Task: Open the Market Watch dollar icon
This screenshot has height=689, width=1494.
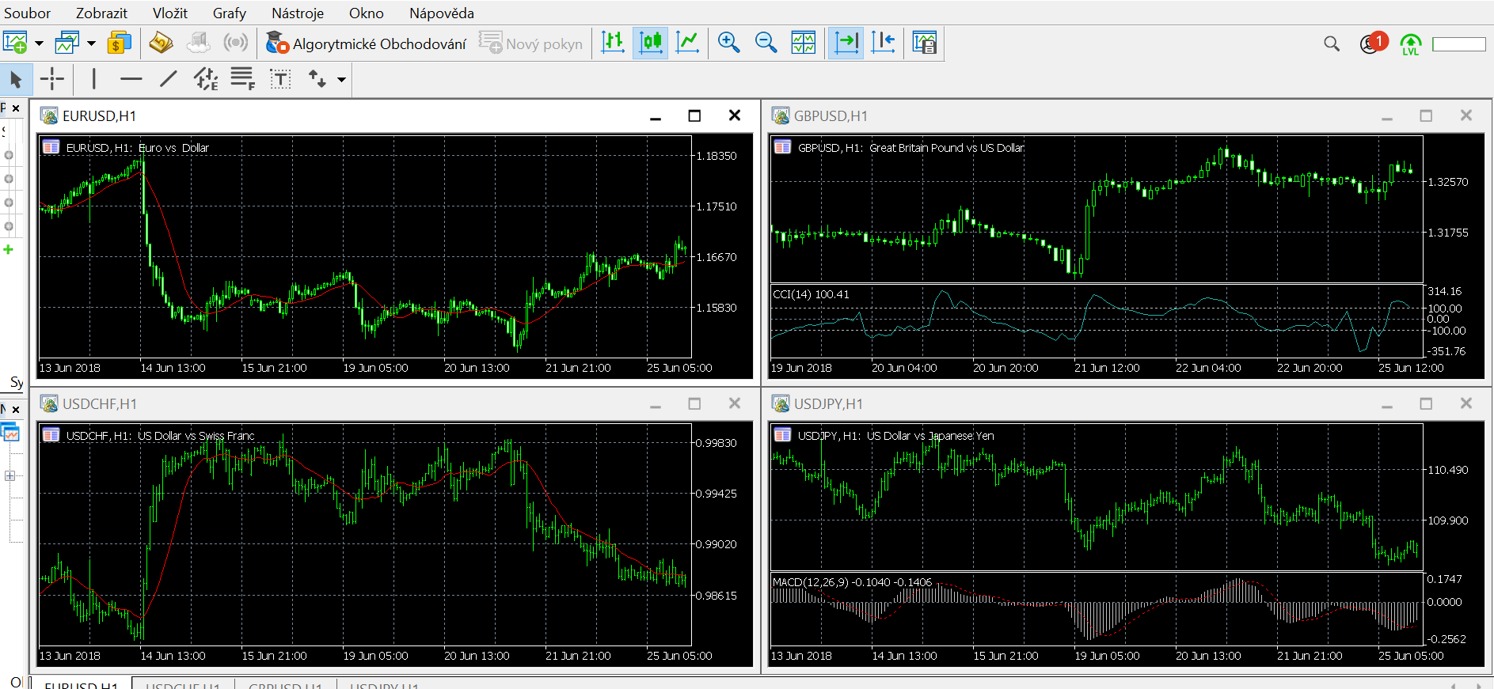Action: (120, 43)
